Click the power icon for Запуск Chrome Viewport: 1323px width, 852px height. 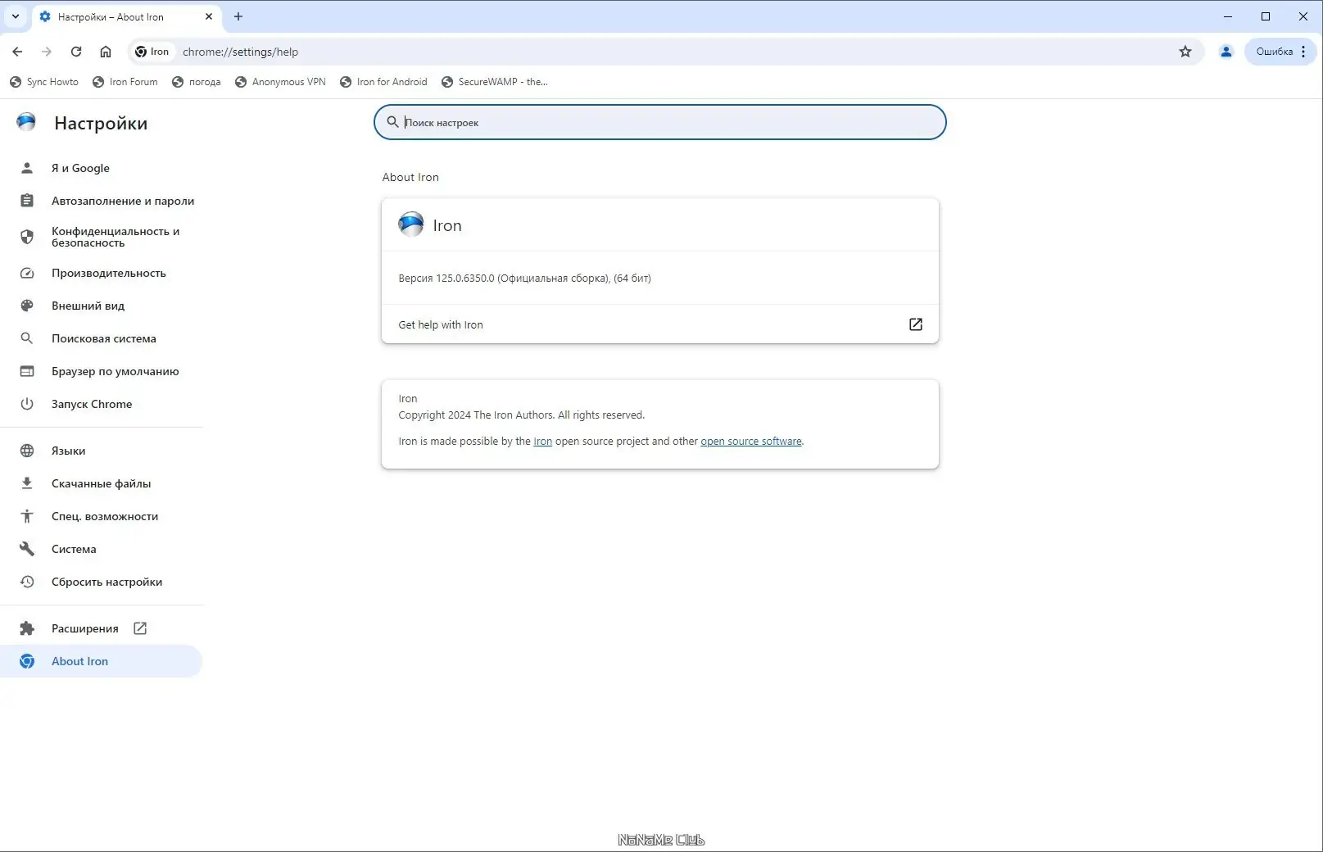pyautogui.click(x=27, y=404)
